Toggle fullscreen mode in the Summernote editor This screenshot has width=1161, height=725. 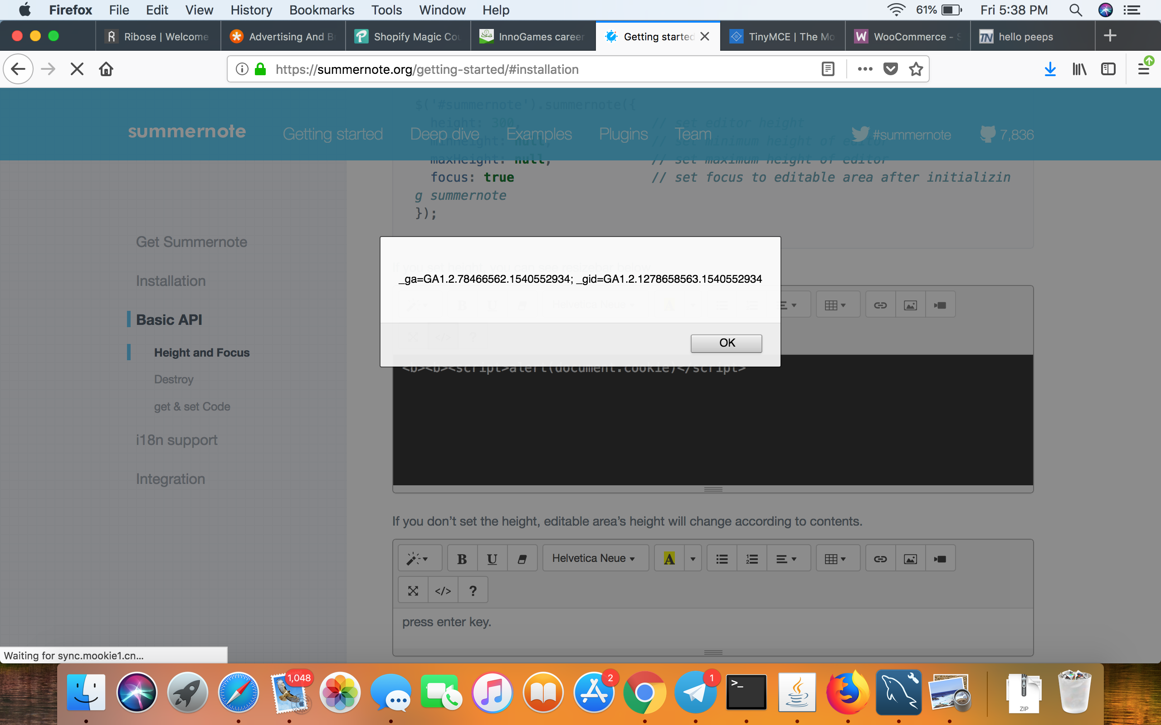click(413, 590)
